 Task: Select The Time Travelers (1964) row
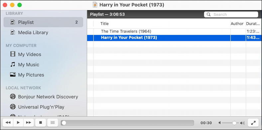point(174,31)
